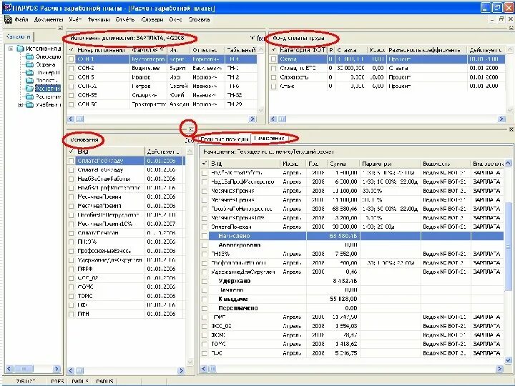Tick the checkbox for employee Водителев
The width and height of the screenshot is (515, 386).
click(x=72, y=69)
